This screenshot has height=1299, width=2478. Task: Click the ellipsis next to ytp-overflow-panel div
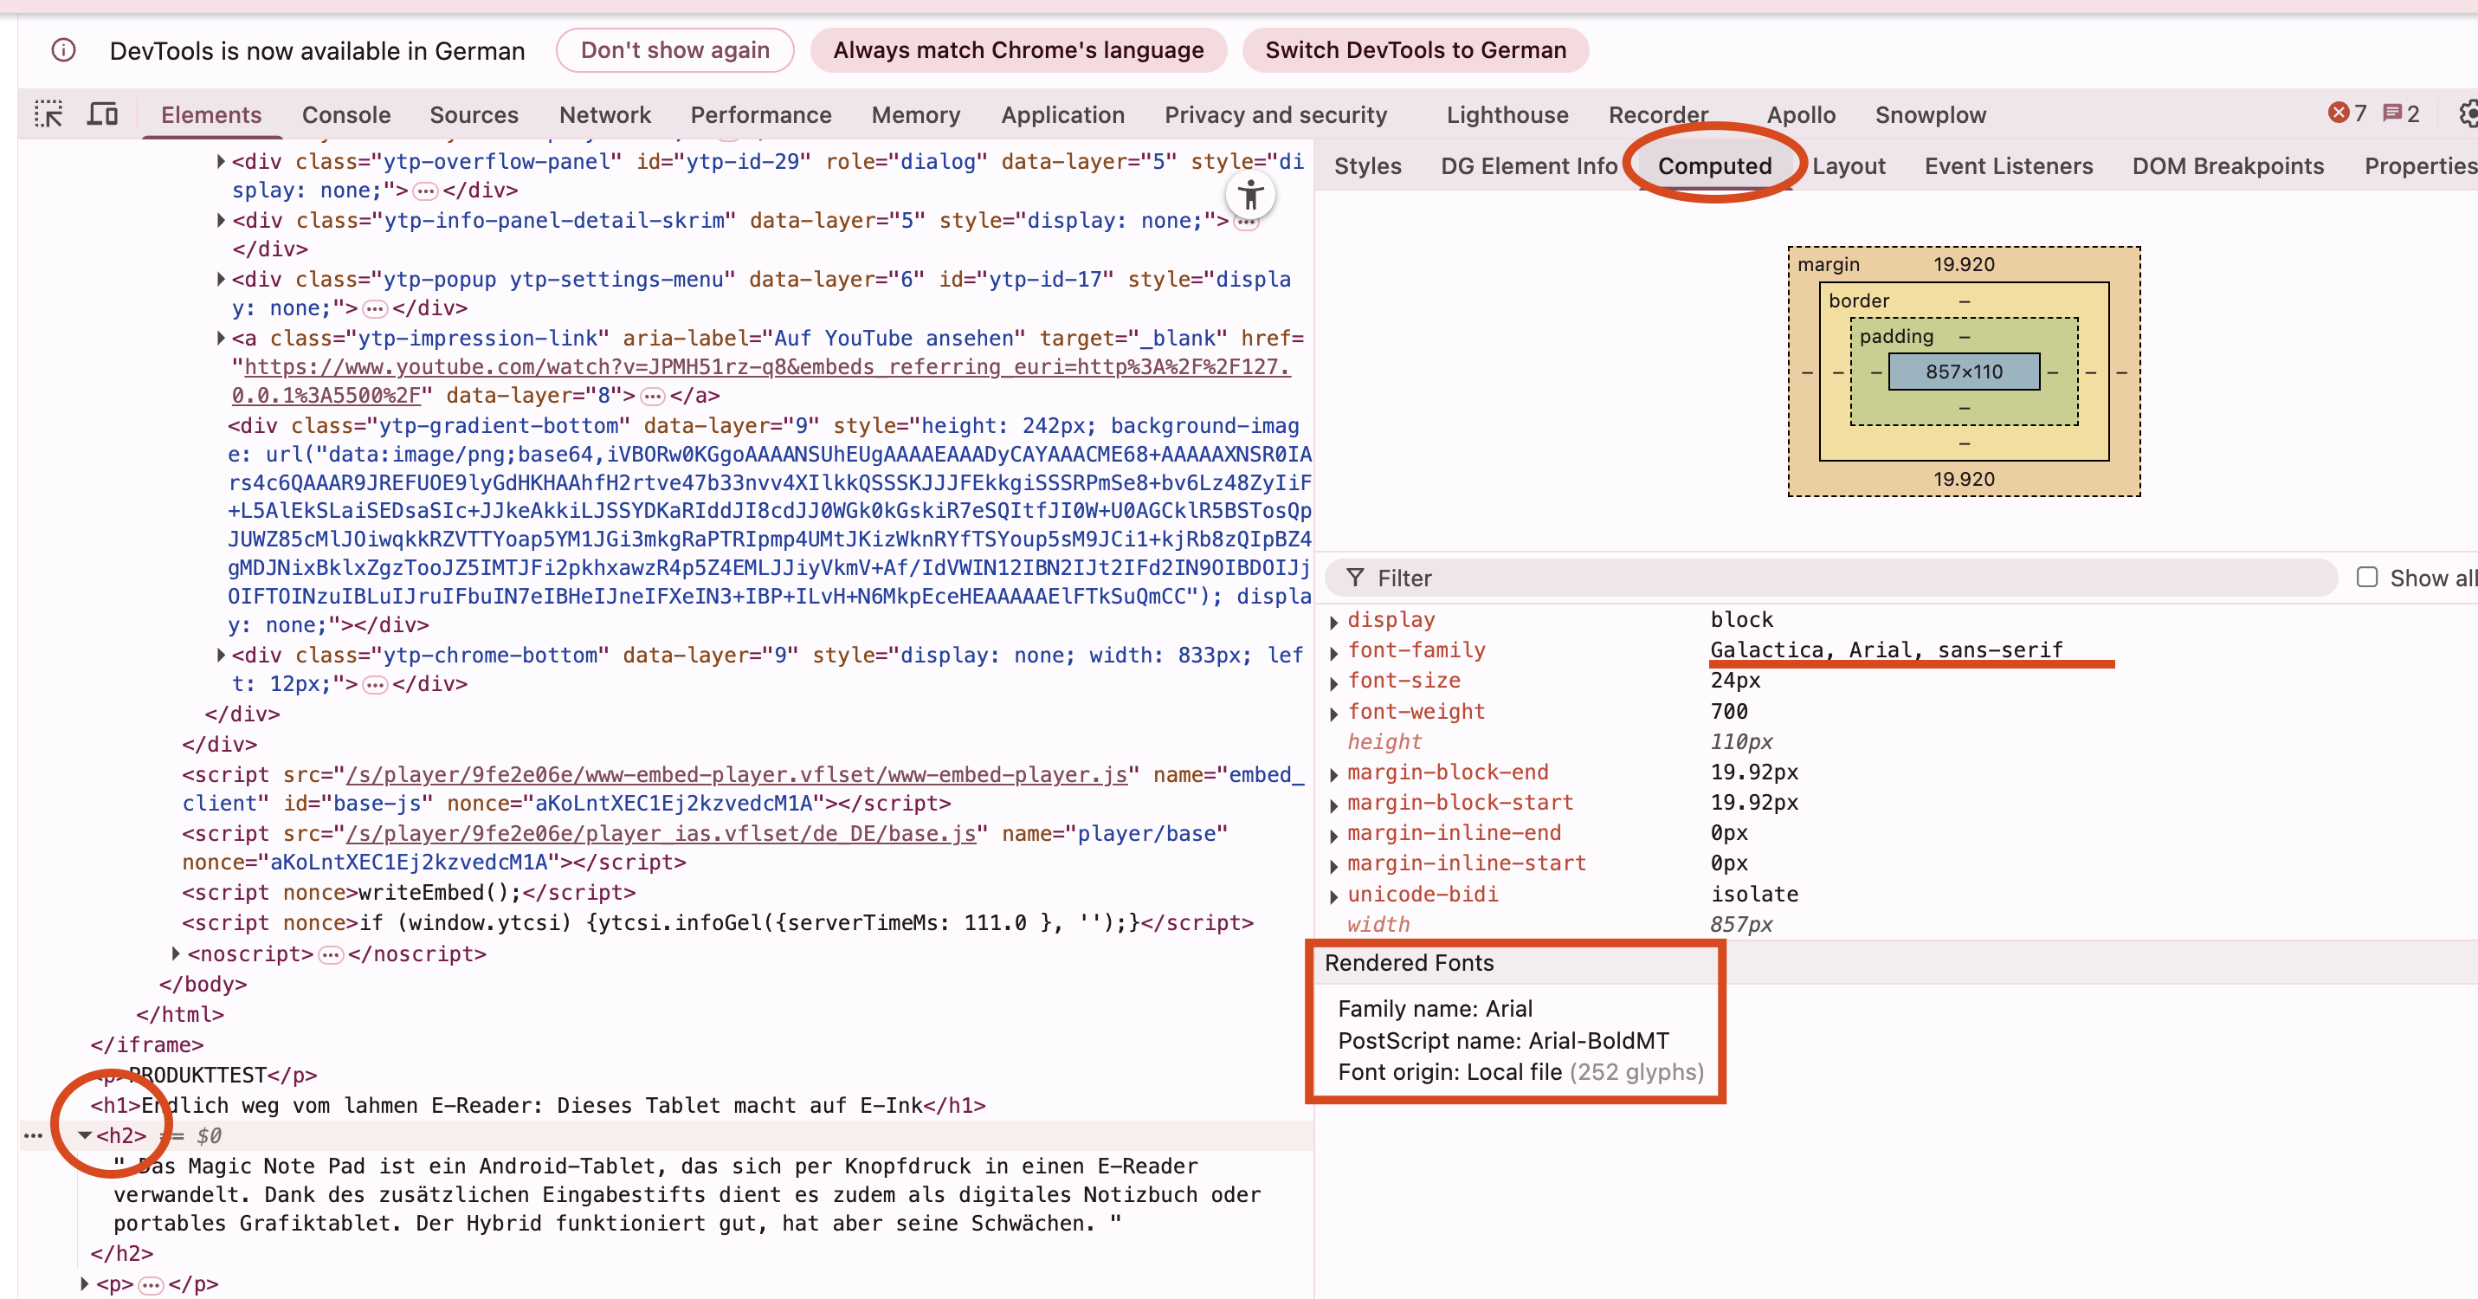pyautogui.click(x=425, y=191)
